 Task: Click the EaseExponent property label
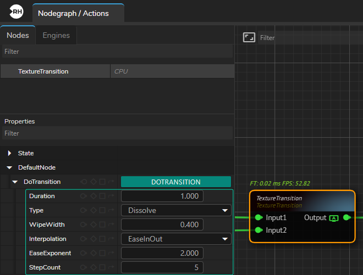click(50, 253)
